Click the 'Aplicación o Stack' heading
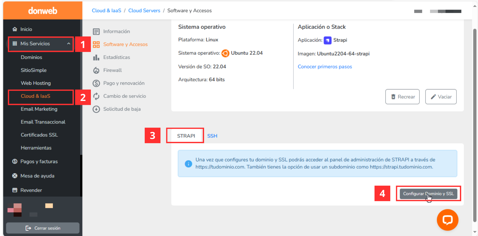 [x=322, y=27]
